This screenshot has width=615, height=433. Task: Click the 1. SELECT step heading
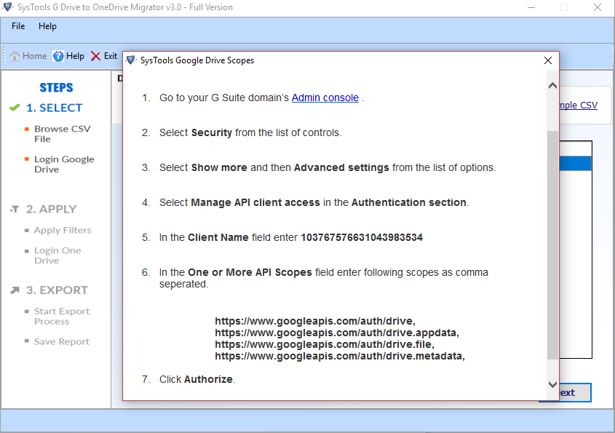54,108
